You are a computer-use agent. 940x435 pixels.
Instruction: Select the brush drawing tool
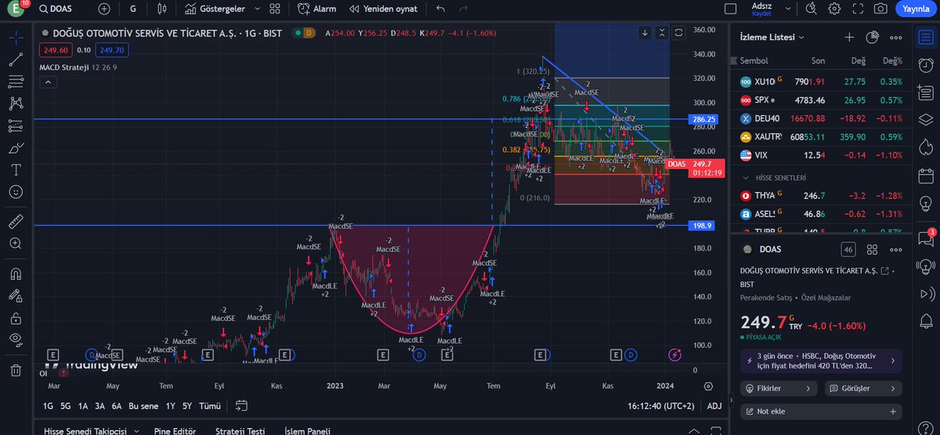click(x=16, y=147)
